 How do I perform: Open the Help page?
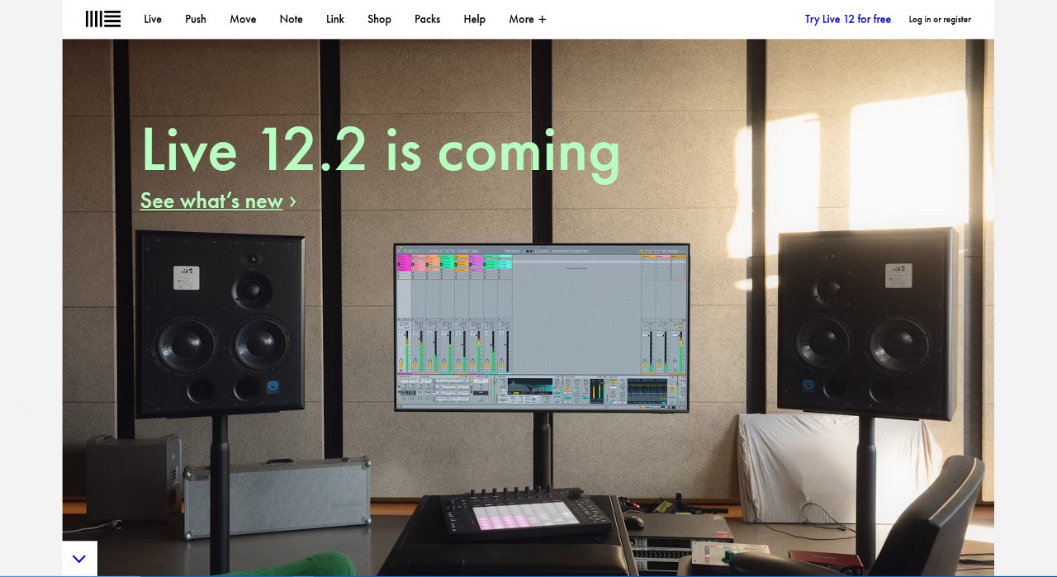click(474, 19)
